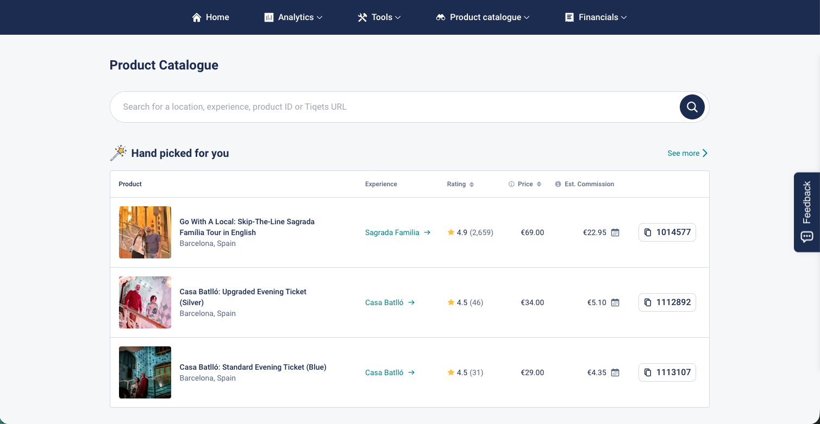
Task: Open Casa Batlló Upgraded Evening Ticket (Silver)
Action: pyautogui.click(x=243, y=297)
